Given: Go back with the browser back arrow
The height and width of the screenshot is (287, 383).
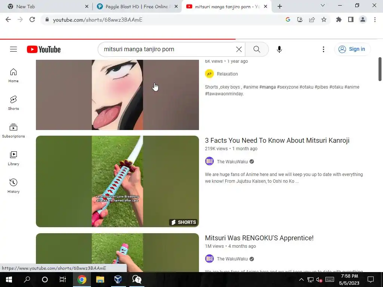Looking at the screenshot, I should point(8,20).
